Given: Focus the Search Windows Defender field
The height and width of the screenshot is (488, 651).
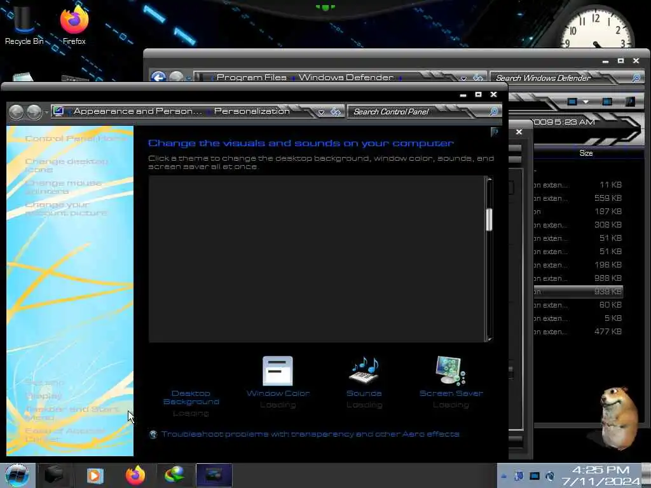Looking at the screenshot, I should pos(561,78).
